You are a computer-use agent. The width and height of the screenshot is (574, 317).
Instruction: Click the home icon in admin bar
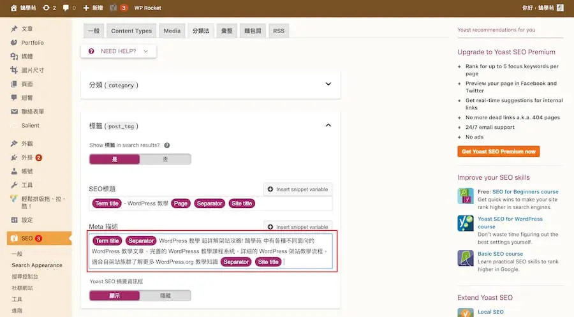(x=13, y=8)
